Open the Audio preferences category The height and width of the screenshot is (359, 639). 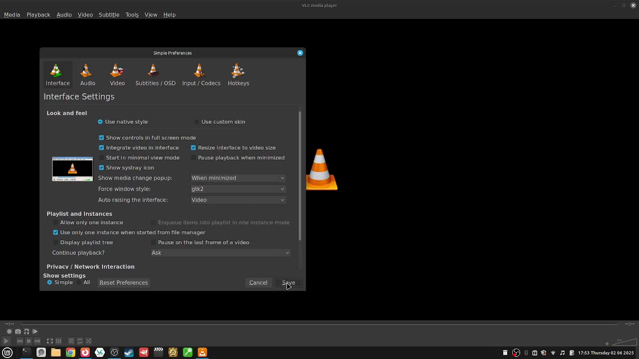click(87, 75)
